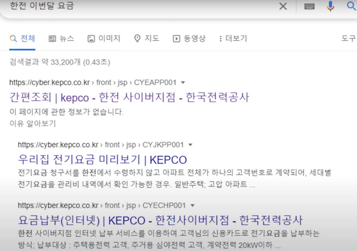Expand the CYJKPP001 result options arrow
Viewport: 357px width, 251px height.
[190, 145]
